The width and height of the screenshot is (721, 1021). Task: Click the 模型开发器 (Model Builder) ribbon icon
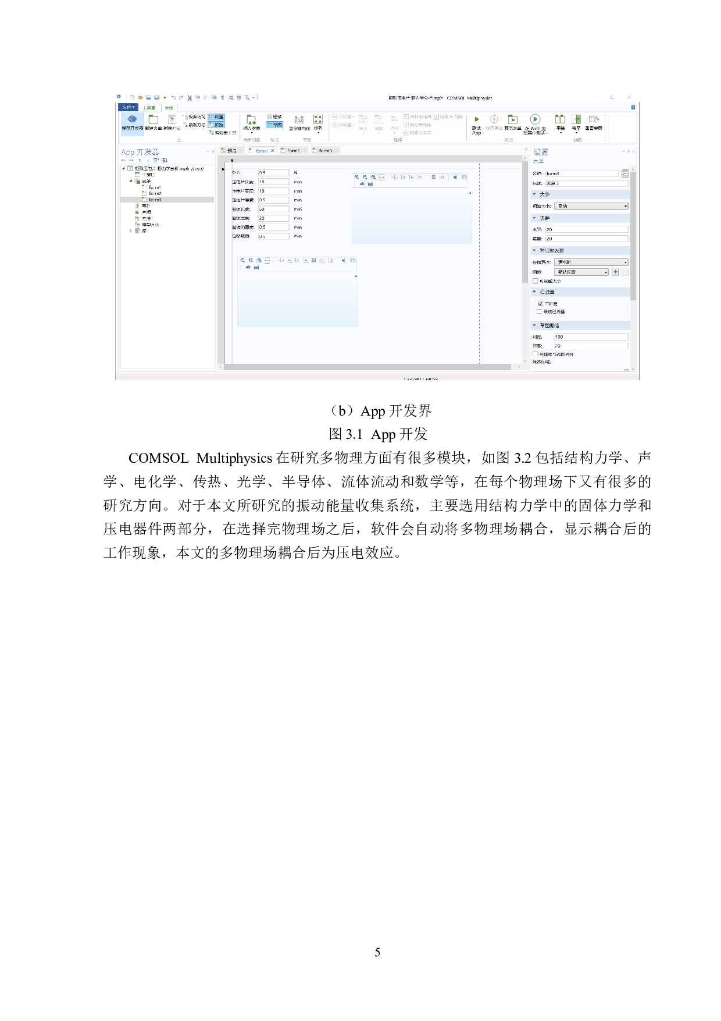click(x=132, y=120)
